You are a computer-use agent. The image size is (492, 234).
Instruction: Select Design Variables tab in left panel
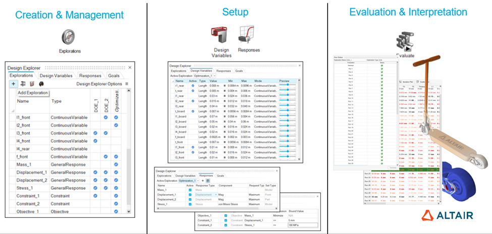[56, 75]
